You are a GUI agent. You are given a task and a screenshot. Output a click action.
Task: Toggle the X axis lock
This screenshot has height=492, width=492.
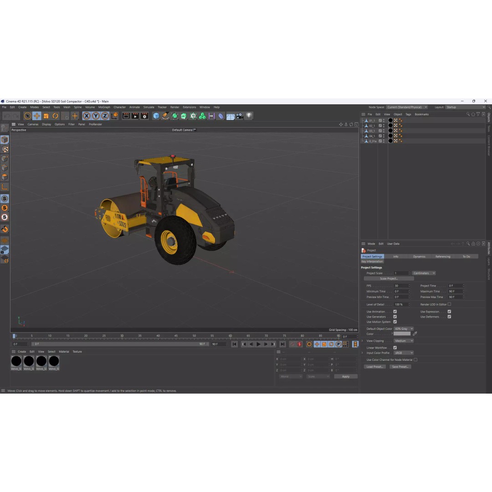[87, 116]
